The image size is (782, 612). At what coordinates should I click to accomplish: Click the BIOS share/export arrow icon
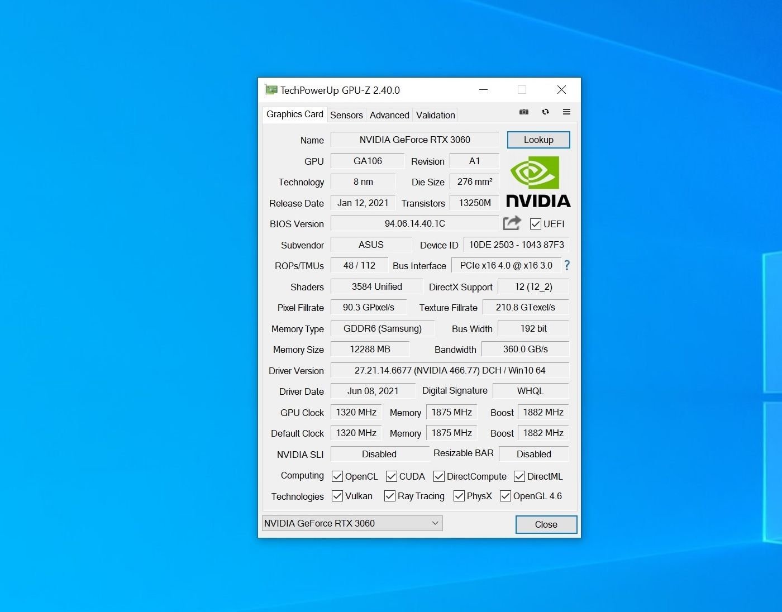tap(512, 223)
